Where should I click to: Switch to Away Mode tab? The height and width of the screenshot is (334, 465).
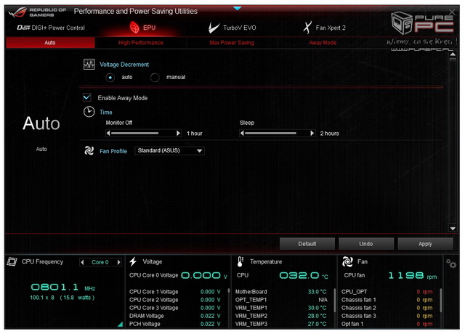[x=323, y=43]
